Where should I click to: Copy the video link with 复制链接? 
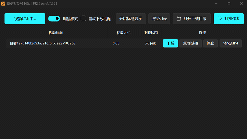coord(190,43)
